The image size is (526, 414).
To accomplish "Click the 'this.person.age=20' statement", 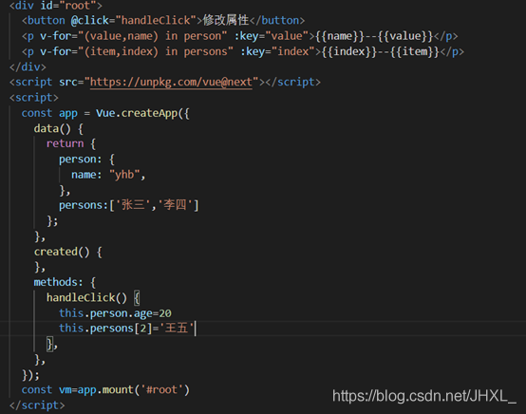I will click(x=115, y=313).
